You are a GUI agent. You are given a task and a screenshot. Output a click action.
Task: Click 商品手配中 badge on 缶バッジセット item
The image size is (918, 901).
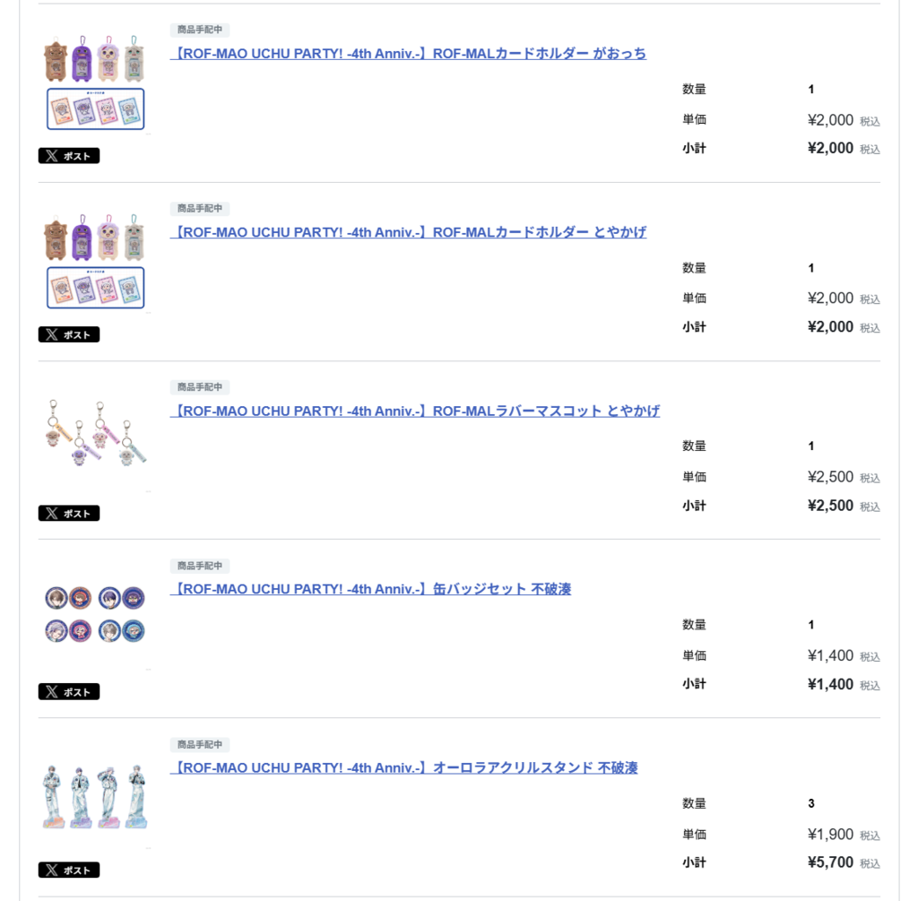pos(200,566)
